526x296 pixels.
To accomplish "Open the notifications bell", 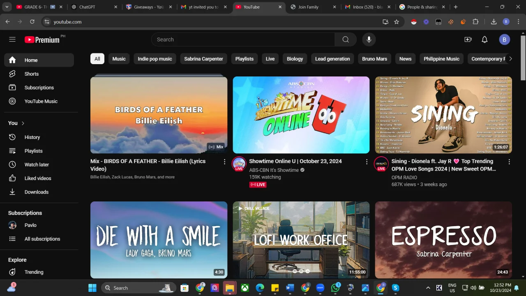I will tap(484, 39).
